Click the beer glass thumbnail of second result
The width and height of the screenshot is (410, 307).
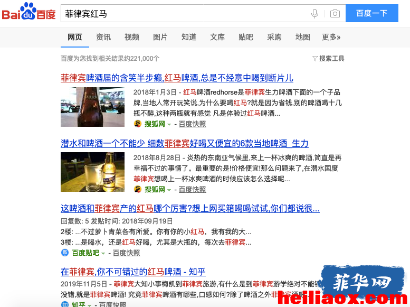click(92, 172)
